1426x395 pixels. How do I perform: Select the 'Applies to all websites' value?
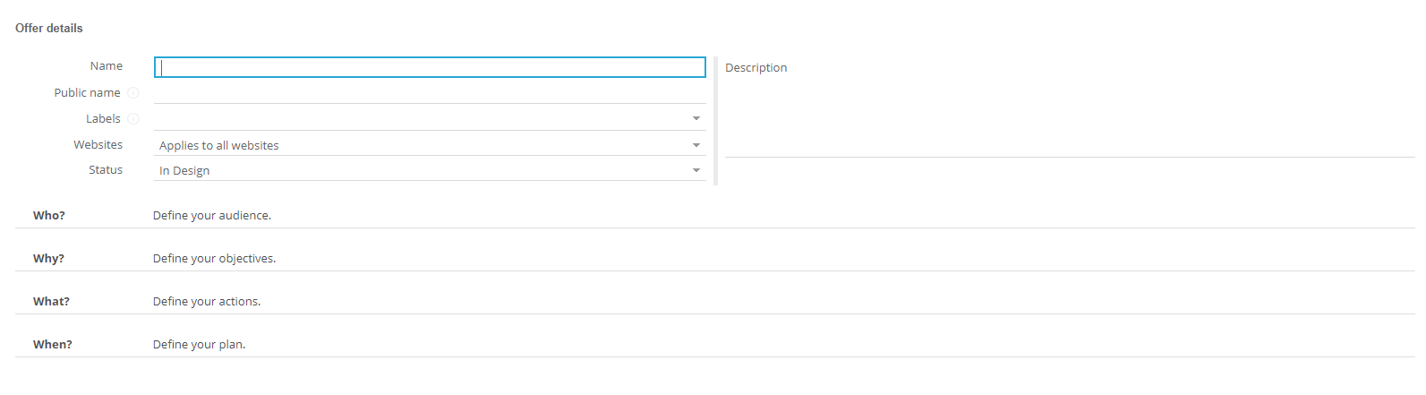219,145
